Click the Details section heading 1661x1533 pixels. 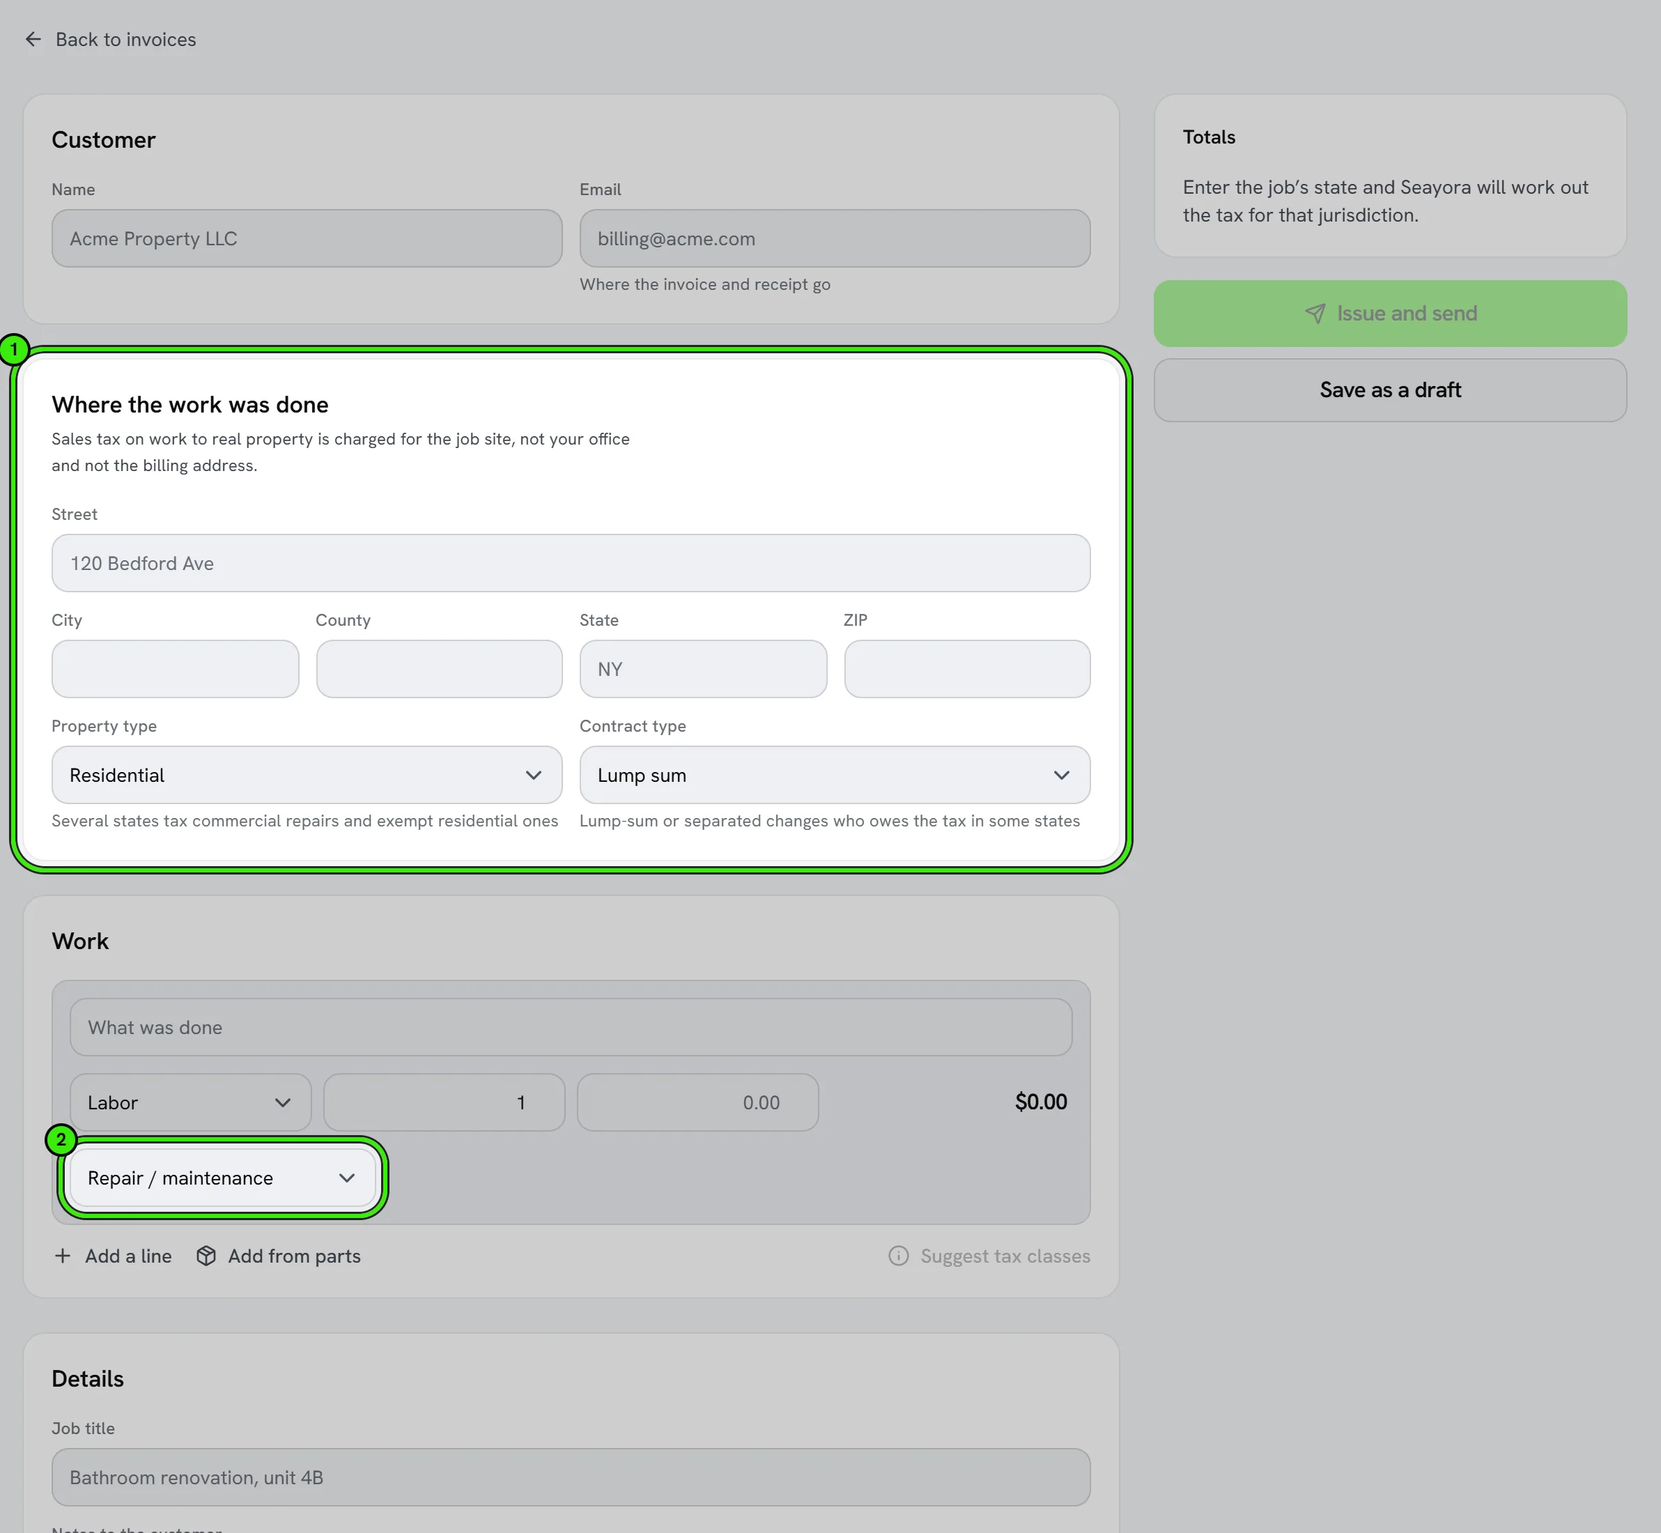point(88,1379)
